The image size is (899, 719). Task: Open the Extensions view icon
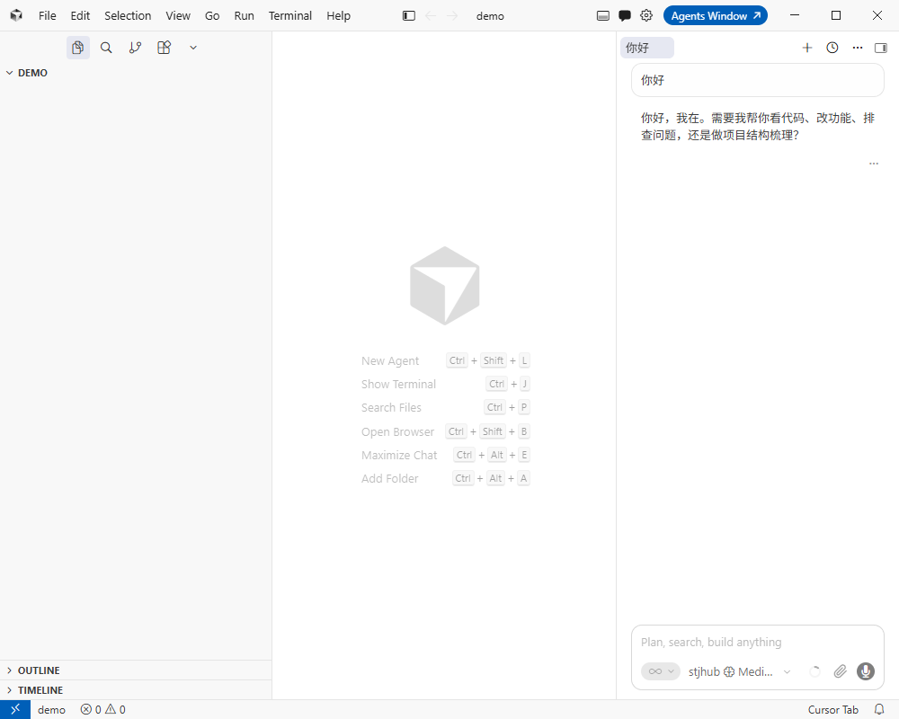pyautogui.click(x=164, y=48)
